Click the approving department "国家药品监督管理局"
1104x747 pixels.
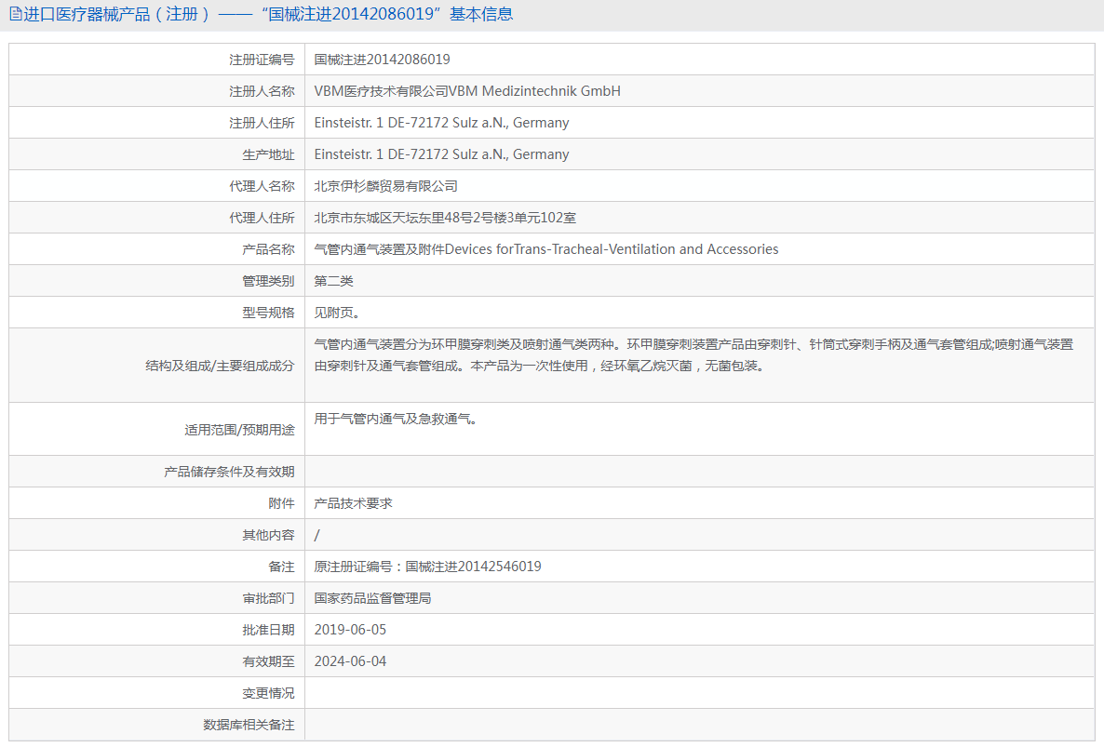pyautogui.click(x=372, y=598)
